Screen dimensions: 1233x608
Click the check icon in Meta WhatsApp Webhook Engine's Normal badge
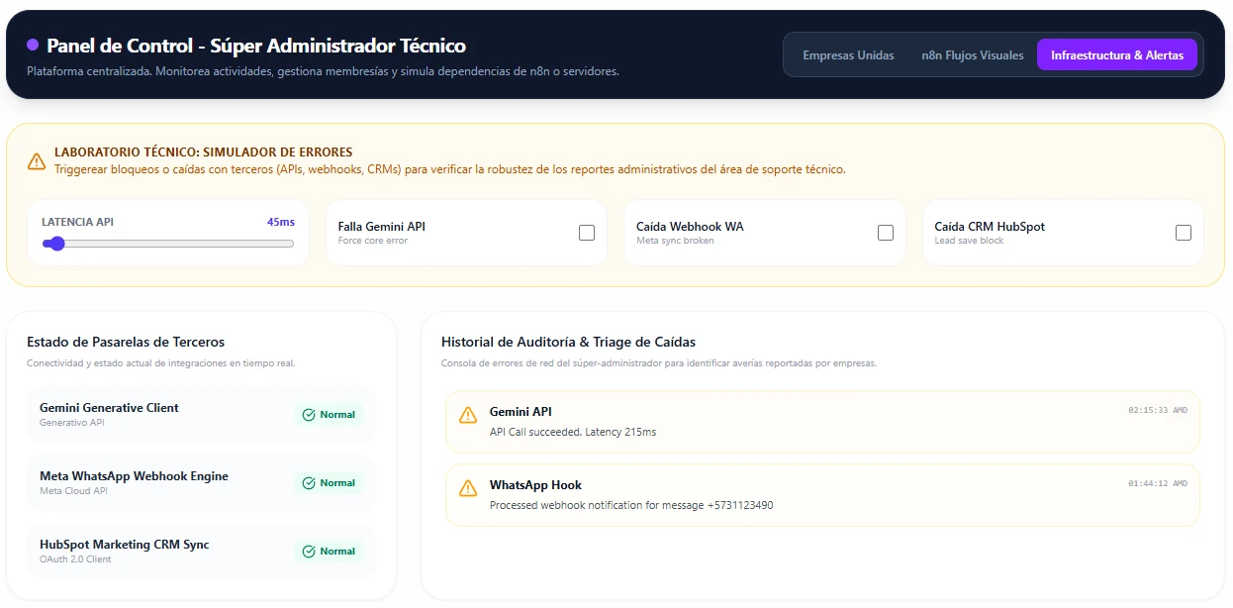click(x=309, y=483)
